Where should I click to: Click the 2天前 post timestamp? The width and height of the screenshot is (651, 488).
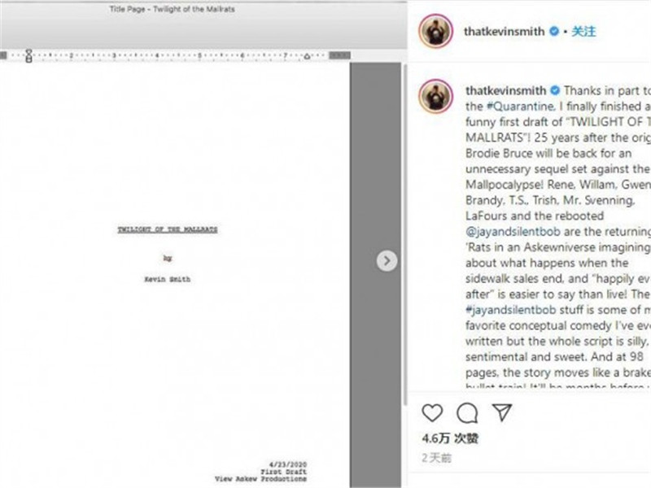[436, 458]
